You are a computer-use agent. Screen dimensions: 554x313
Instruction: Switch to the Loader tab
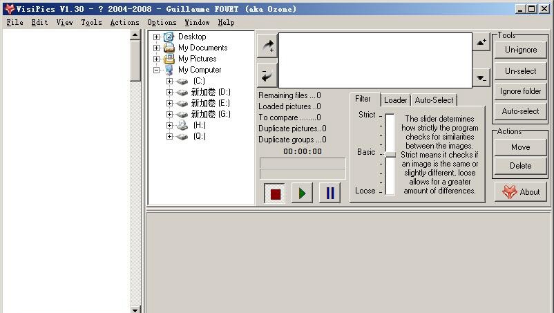coord(396,100)
